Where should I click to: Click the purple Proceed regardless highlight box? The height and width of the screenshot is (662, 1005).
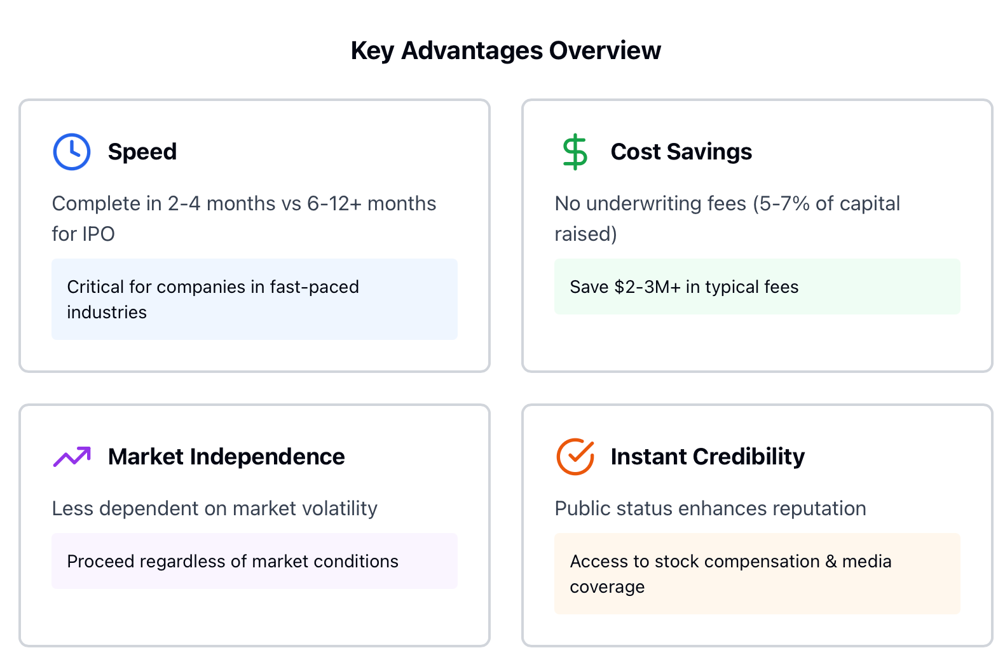click(254, 561)
